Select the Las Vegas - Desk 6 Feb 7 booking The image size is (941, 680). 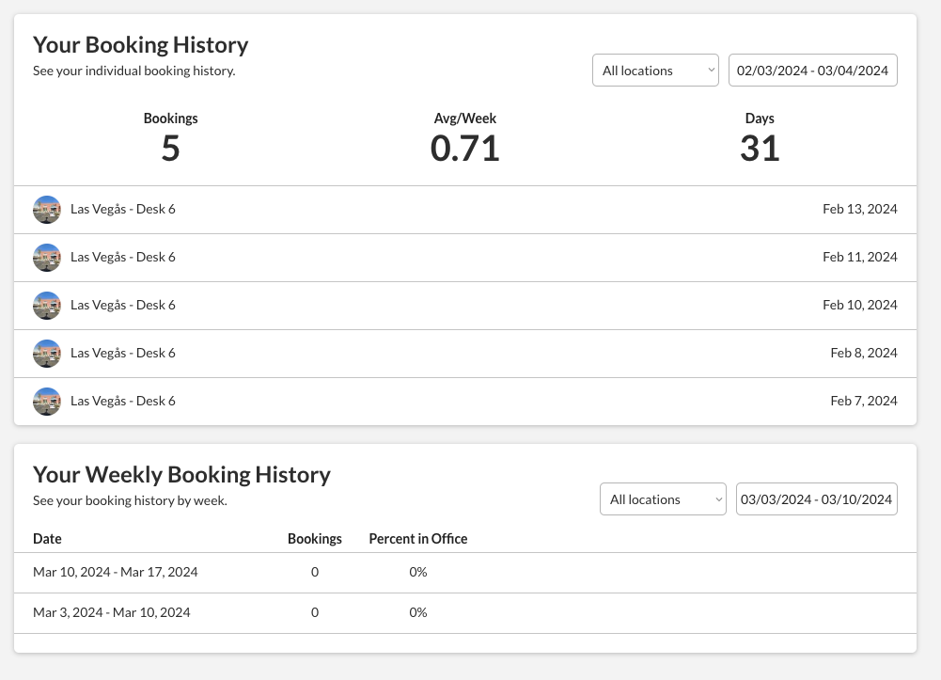point(123,401)
